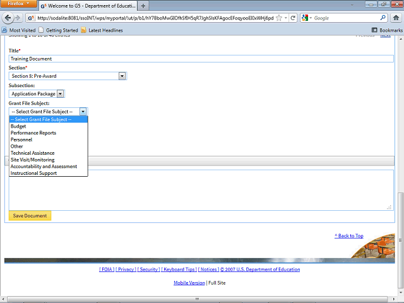Click the text area resize grip

coord(389,207)
